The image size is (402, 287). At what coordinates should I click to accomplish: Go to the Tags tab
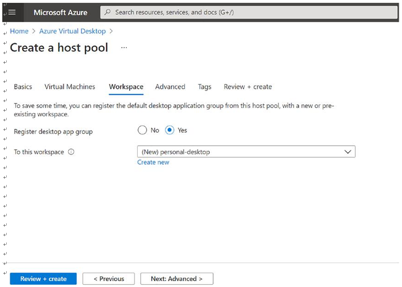(x=204, y=87)
